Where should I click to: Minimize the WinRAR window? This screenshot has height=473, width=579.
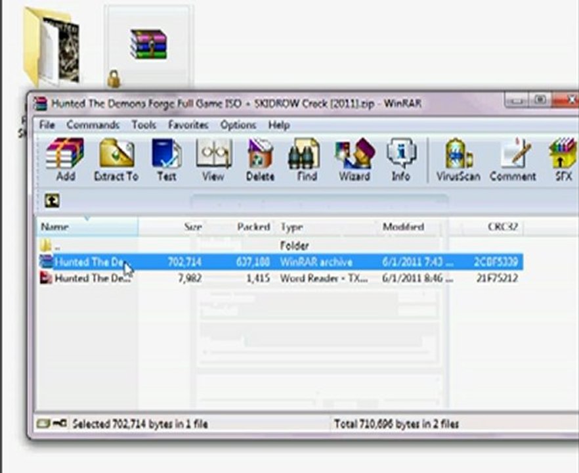(516, 100)
